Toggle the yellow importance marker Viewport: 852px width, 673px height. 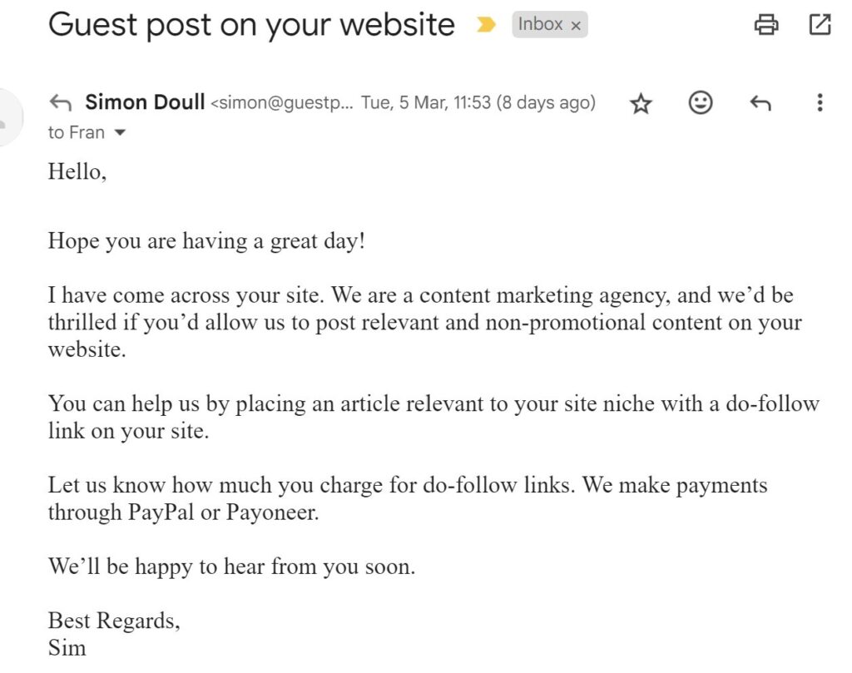click(486, 24)
